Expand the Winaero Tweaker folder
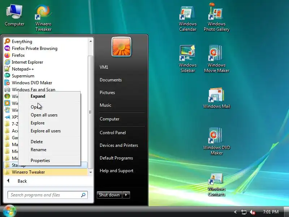289x217 pixels. coord(46,172)
